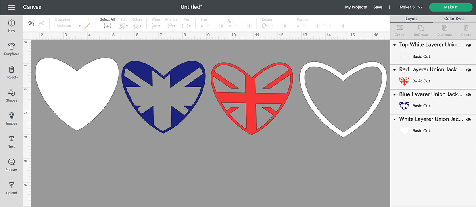
Task: Hide the Top White Layerer Union layer
Action: click(x=468, y=45)
